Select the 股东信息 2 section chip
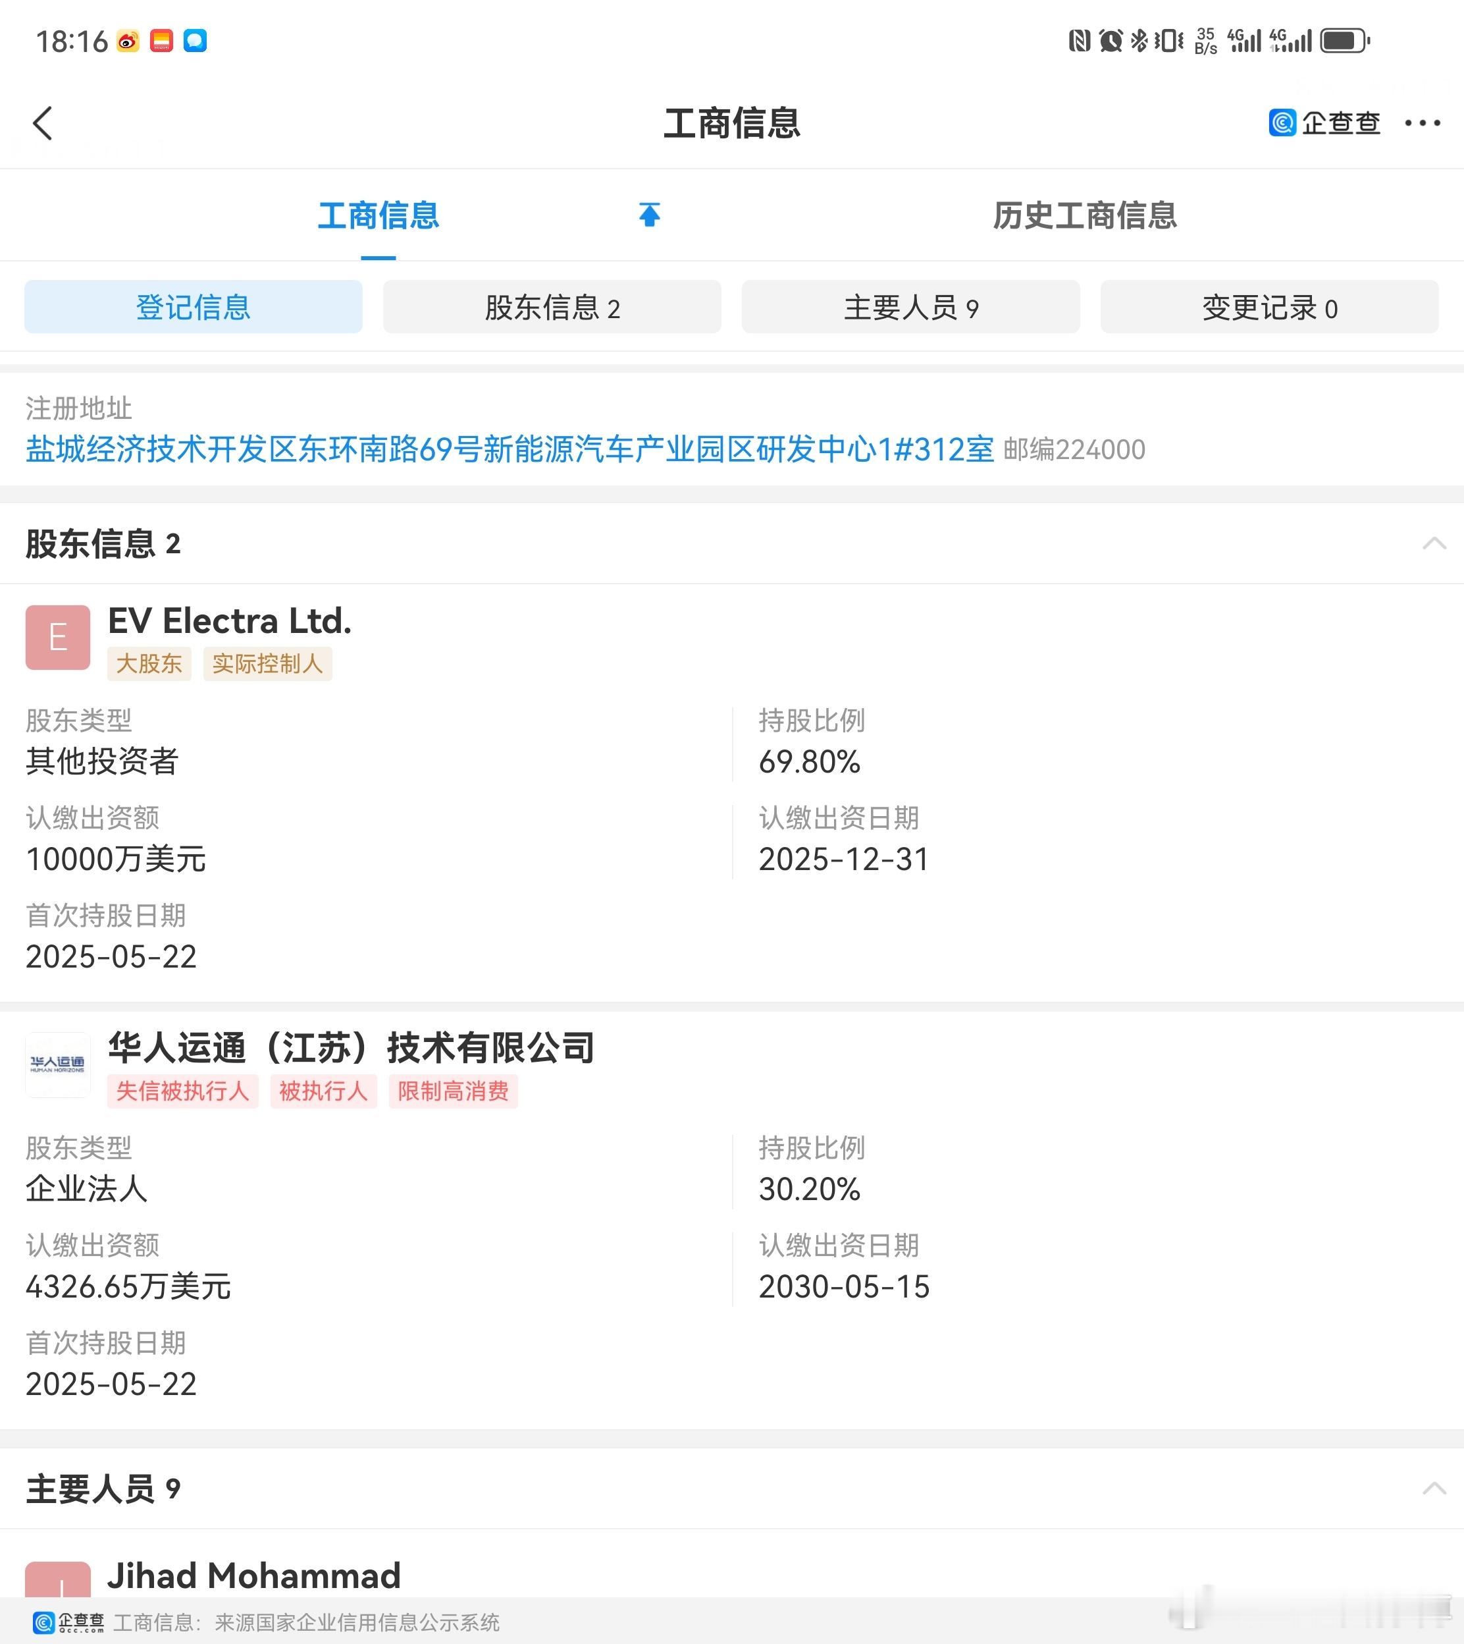 (552, 306)
